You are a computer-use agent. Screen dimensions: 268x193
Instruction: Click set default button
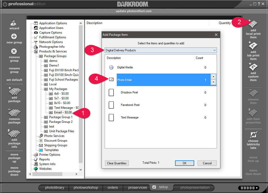[14, 80]
